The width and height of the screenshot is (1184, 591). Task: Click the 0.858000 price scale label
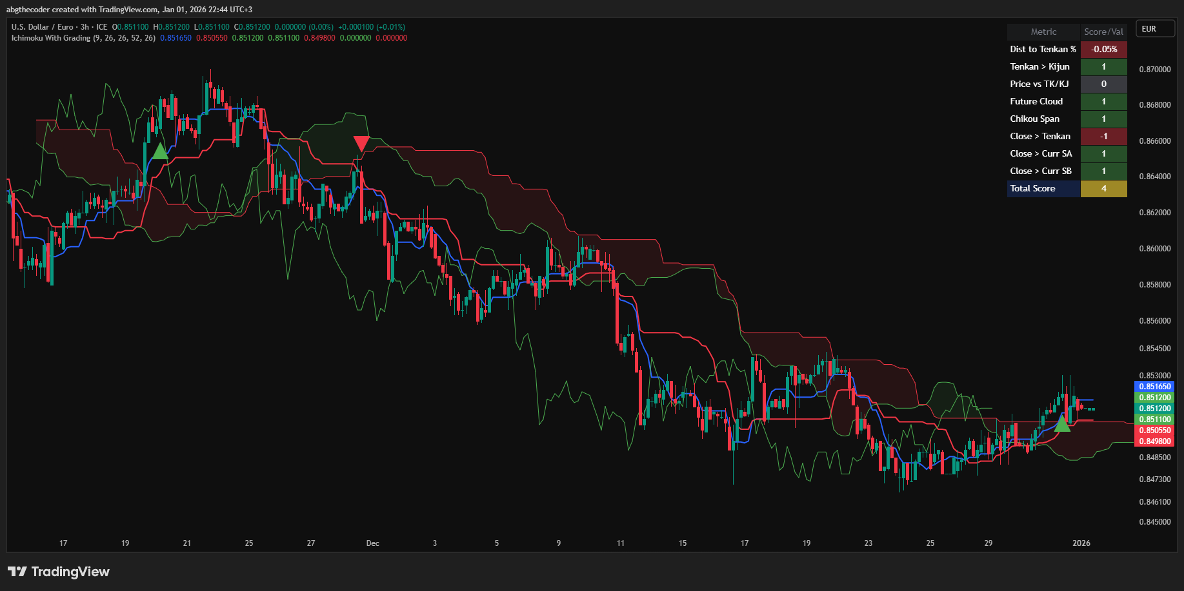pyautogui.click(x=1155, y=285)
